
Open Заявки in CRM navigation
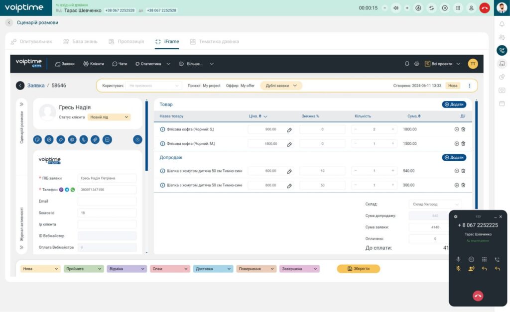(65, 64)
